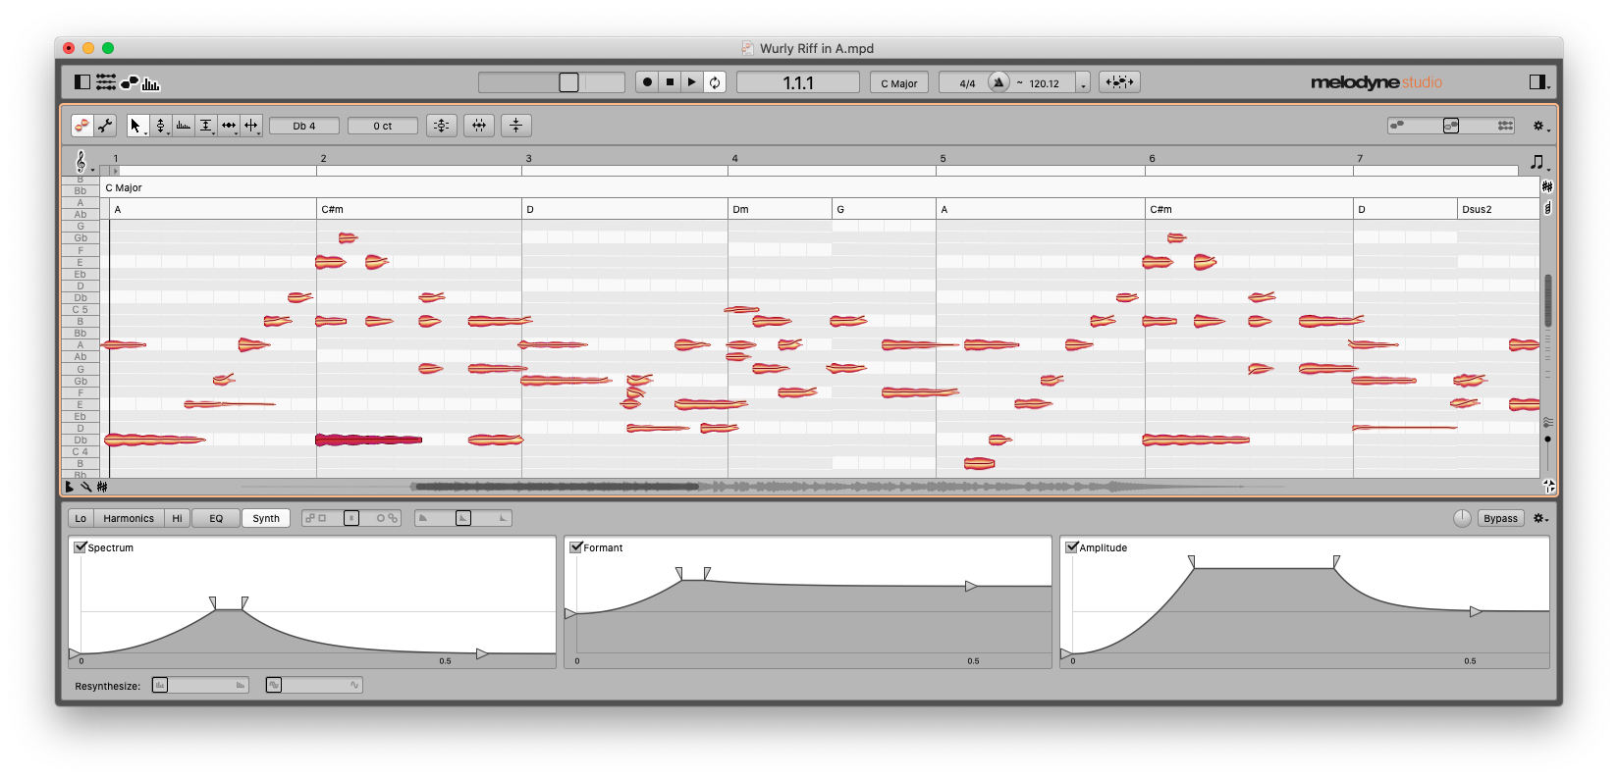The width and height of the screenshot is (1618, 779).
Task: Click the Db 4 pitch field
Action: click(304, 126)
